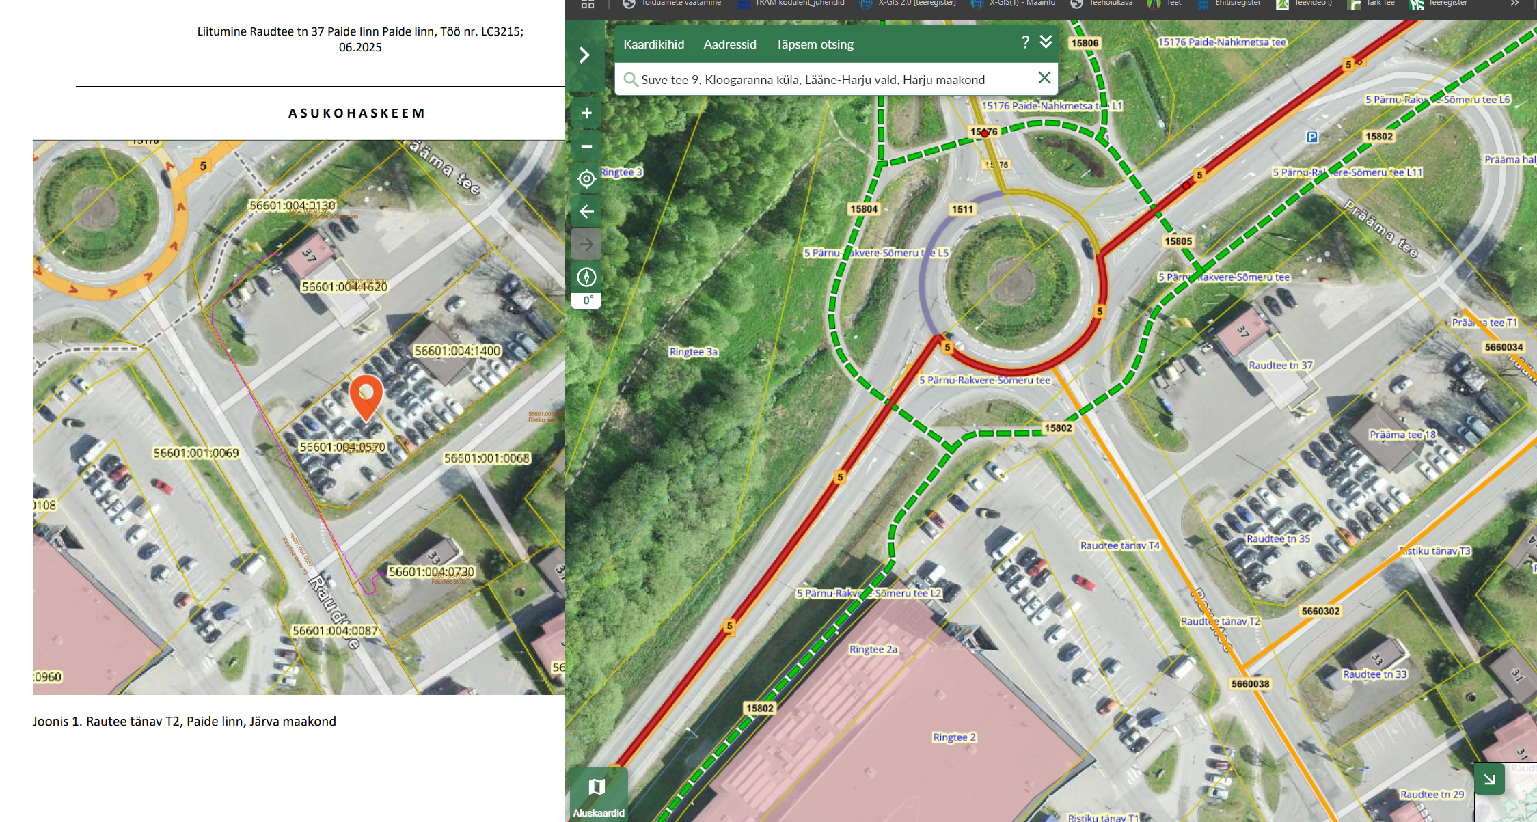
Task: Click the 0° rotation indicator
Action: point(586,301)
